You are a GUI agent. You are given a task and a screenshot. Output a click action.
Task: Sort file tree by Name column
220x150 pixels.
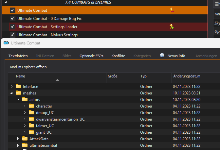57,78
